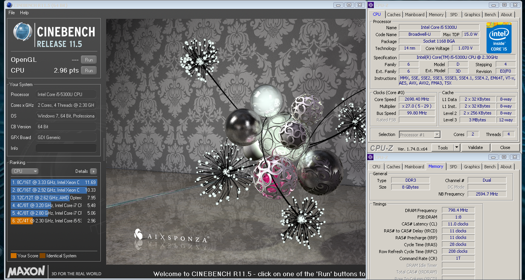Click the Command Rate value 1T
This screenshot has width=525, height=280.
458,258
